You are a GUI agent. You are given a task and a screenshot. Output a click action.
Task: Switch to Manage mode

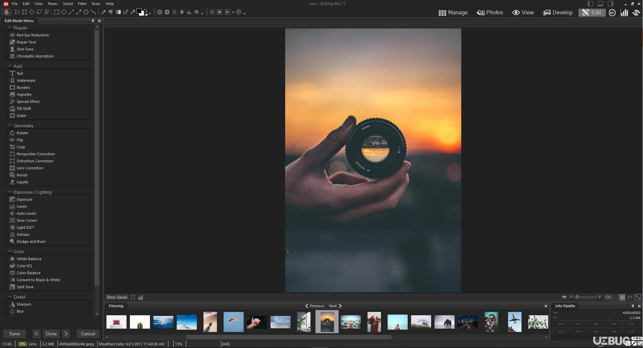[453, 13]
